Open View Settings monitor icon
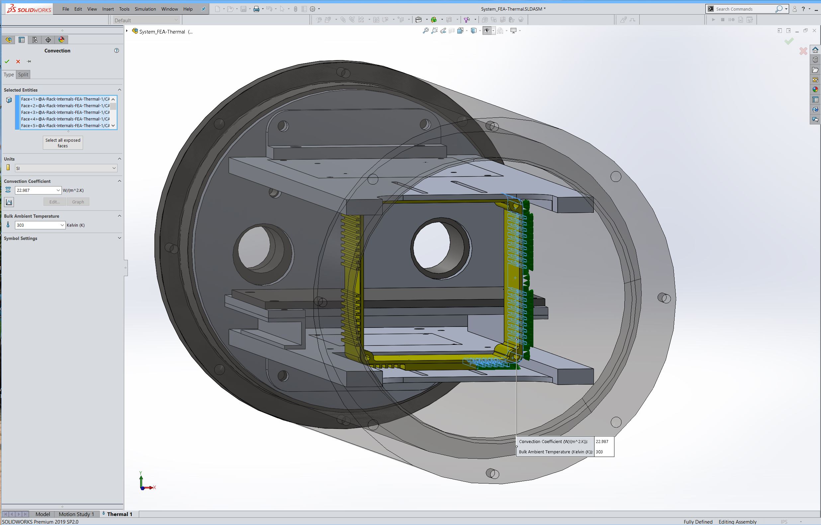The height and width of the screenshot is (525, 821). pos(513,31)
